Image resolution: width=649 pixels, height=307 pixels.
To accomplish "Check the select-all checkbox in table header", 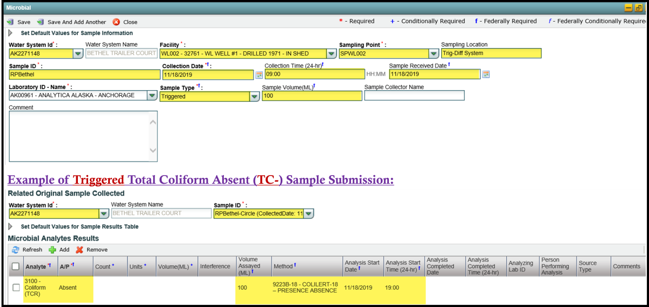I will click(x=16, y=266).
